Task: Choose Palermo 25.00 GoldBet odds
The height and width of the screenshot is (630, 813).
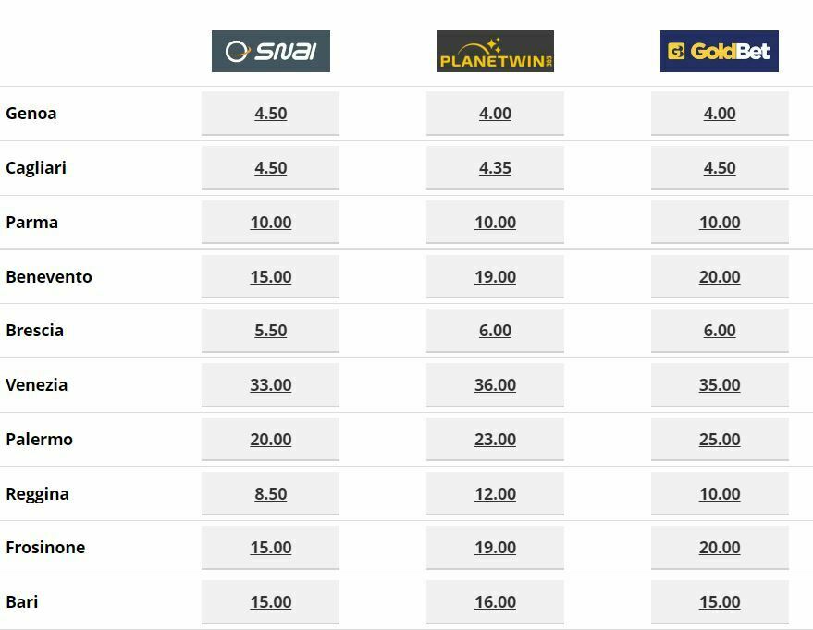Action: (x=720, y=439)
